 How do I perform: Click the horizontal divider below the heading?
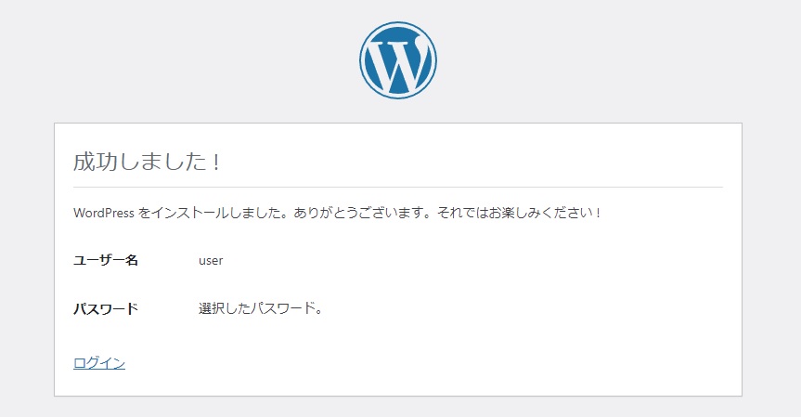[397, 187]
